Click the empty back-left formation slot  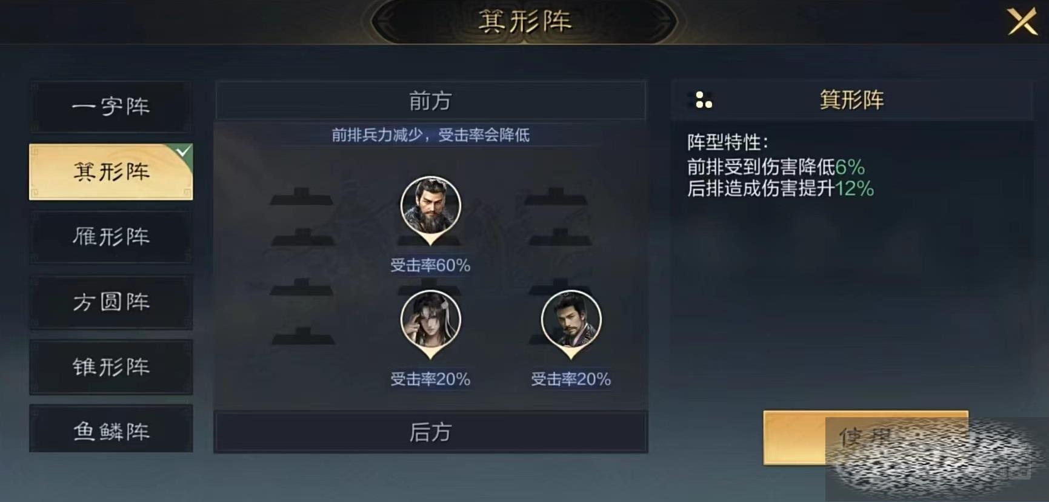pyautogui.click(x=302, y=312)
